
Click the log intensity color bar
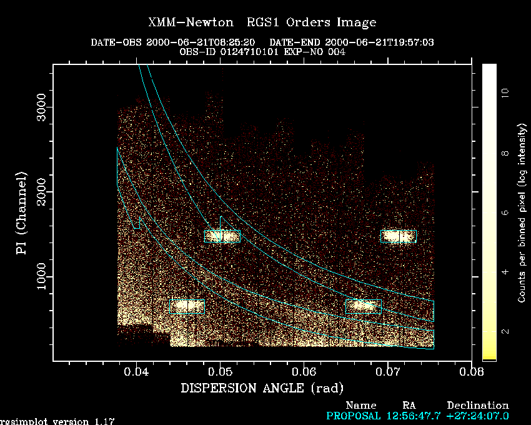click(489, 212)
